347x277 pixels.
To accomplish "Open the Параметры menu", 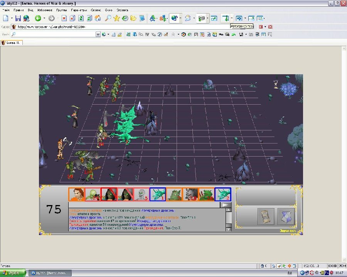I will (x=79, y=10).
